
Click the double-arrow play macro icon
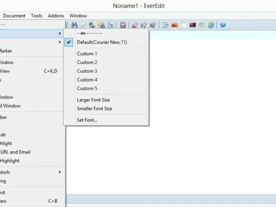(153, 25)
